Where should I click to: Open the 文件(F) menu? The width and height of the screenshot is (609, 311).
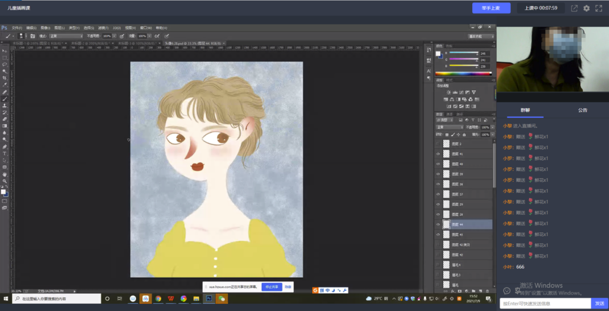coord(17,28)
